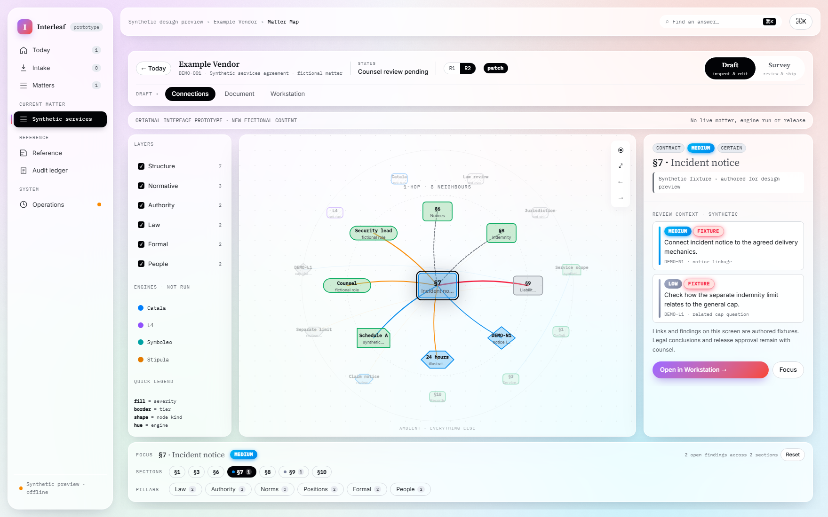Click the diagonal expand arrows icon in the map toolbar
Viewport: 828px width, 517px height.
[621, 166]
